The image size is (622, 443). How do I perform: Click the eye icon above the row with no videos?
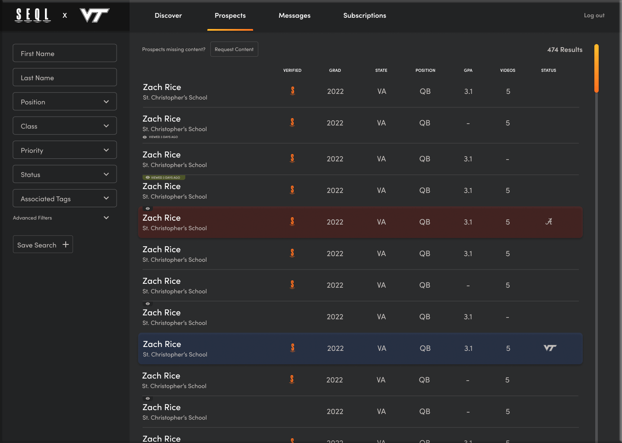[x=147, y=304]
